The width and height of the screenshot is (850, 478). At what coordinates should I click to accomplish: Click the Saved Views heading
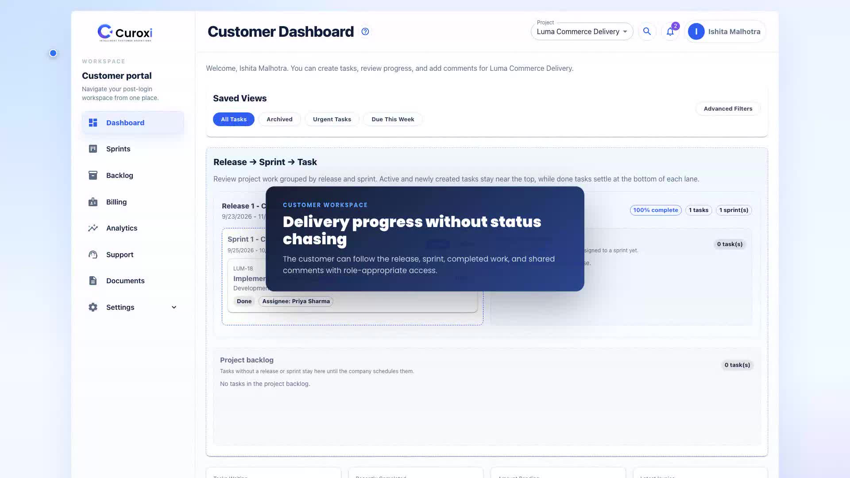(x=240, y=98)
